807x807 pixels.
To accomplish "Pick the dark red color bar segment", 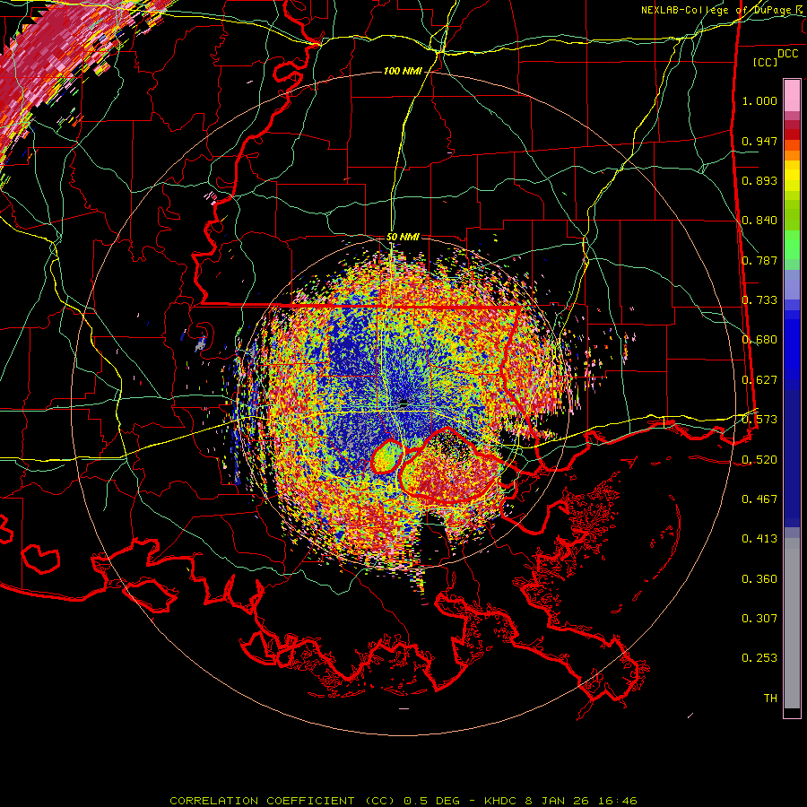I will (x=792, y=134).
